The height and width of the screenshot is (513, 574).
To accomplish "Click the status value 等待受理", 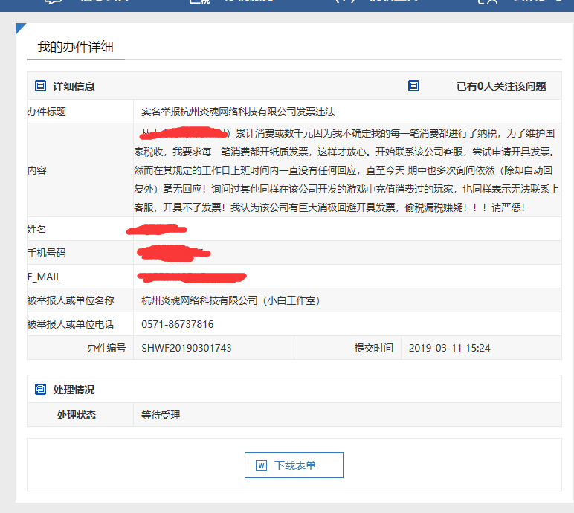I will (161, 415).
